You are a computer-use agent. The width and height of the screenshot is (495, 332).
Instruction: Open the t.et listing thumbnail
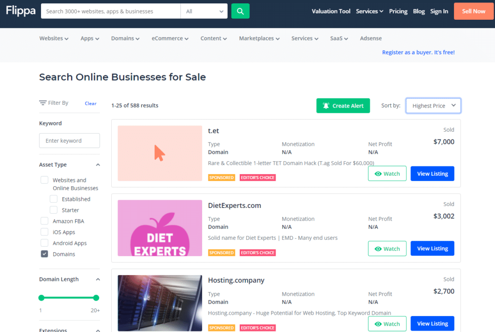click(x=160, y=153)
